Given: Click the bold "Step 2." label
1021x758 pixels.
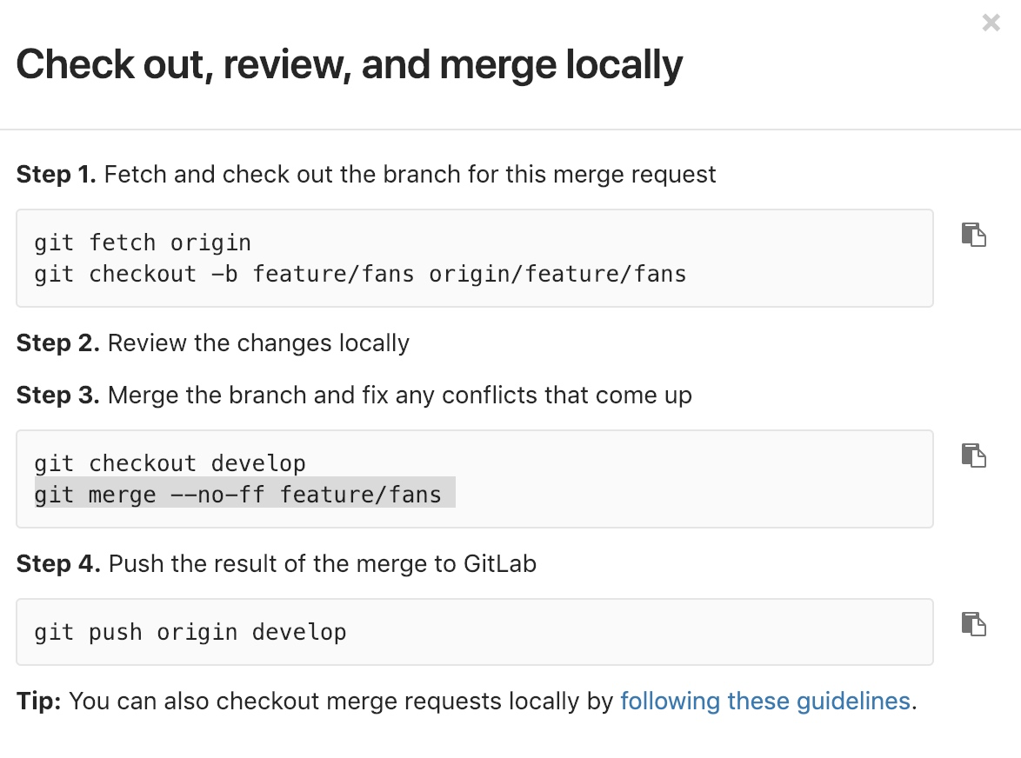Looking at the screenshot, I should pos(58,342).
